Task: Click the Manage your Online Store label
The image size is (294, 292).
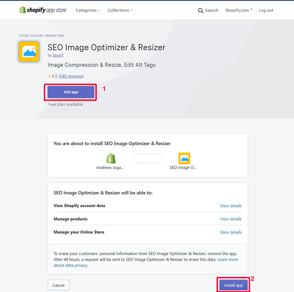Action: pos(79,232)
